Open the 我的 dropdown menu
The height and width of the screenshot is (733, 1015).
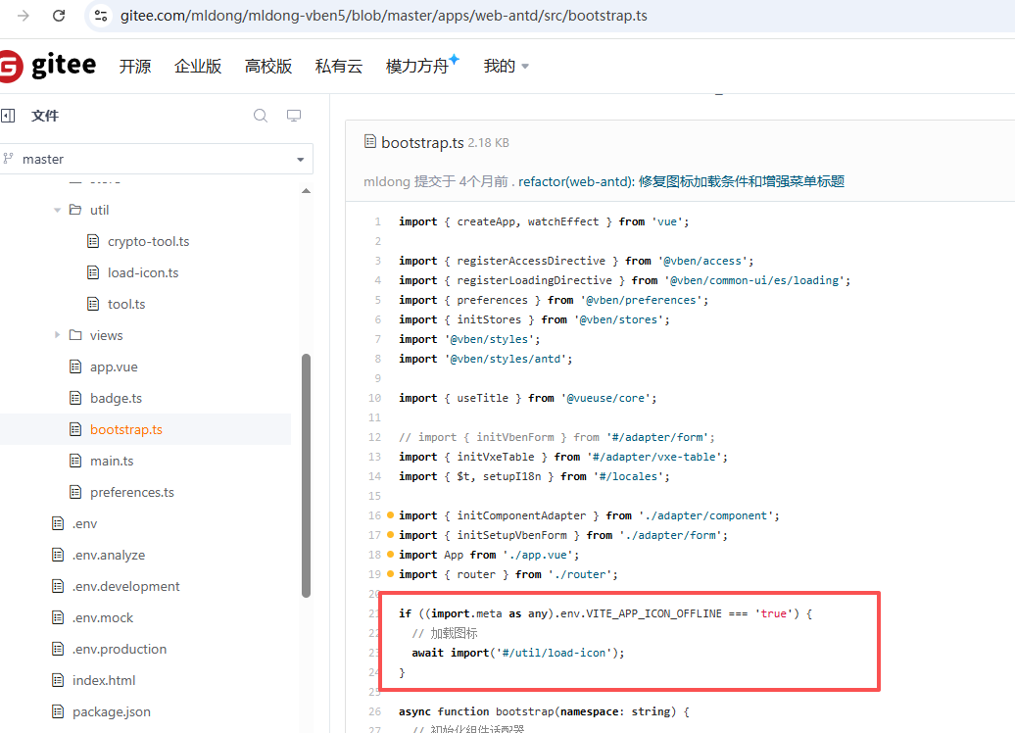point(506,67)
